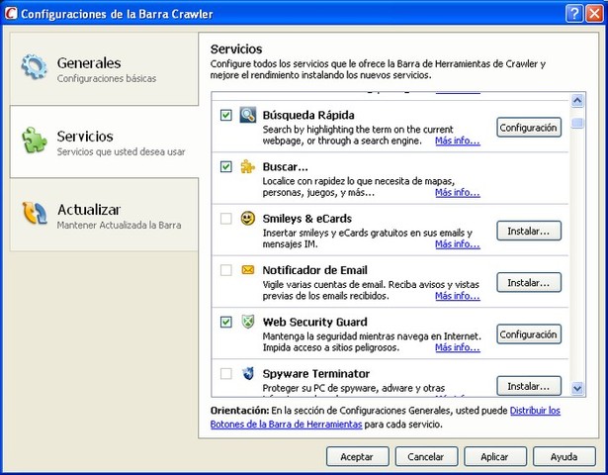
Task: Click Instalar for Notificador de Email
Action: click(x=529, y=282)
